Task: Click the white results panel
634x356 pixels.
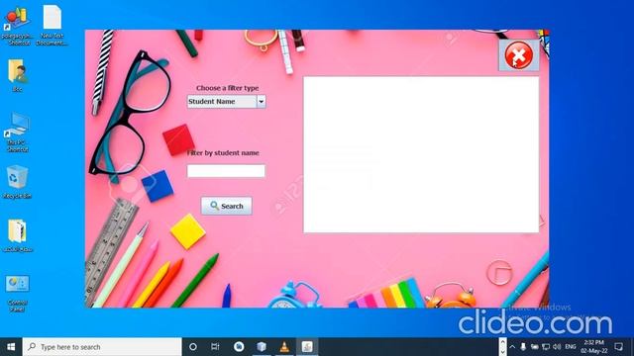Action: (x=421, y=154)
